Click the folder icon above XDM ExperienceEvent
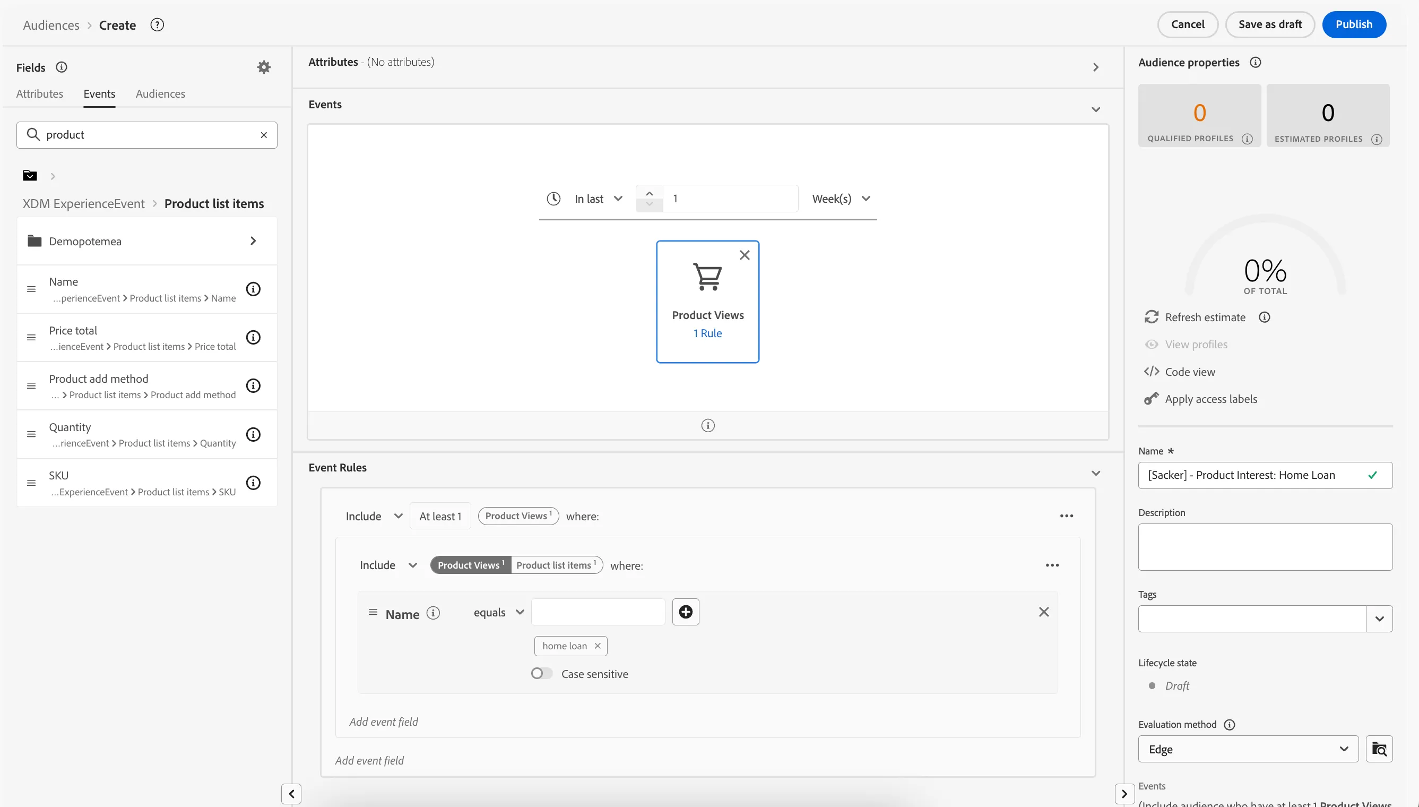 (30, 176)
